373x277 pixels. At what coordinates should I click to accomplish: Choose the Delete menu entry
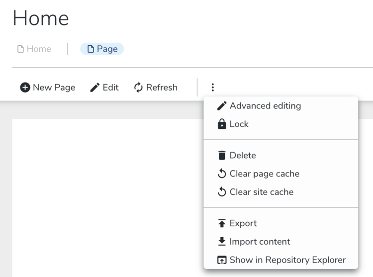[280, 155]
